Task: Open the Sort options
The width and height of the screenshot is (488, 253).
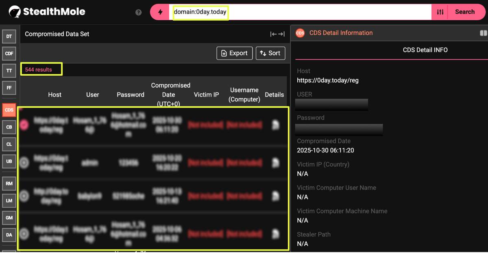Action: pos(270,53)
